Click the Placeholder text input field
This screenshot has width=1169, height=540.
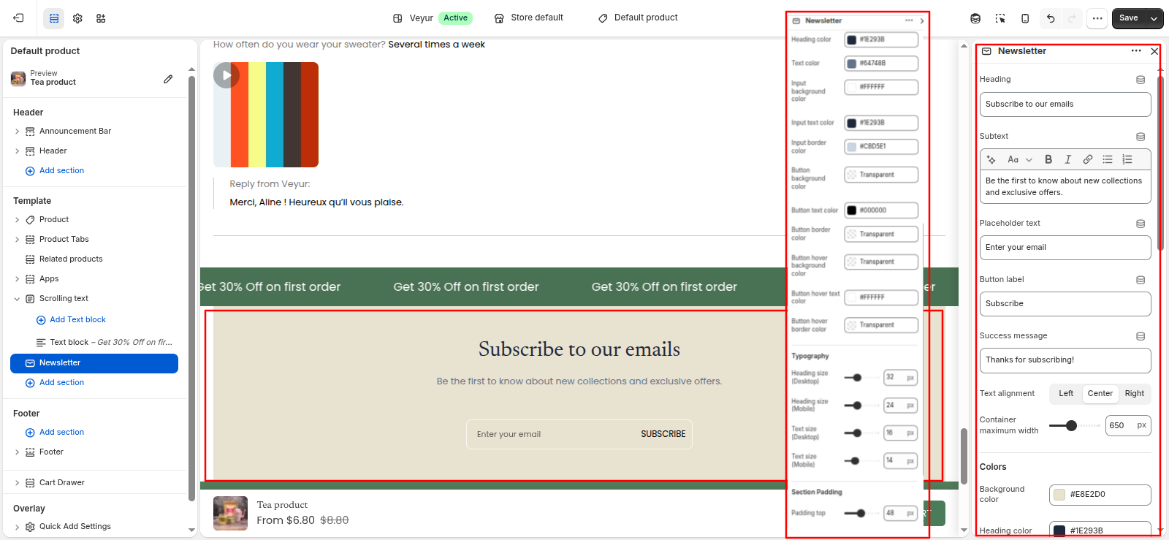point(1065,248)
